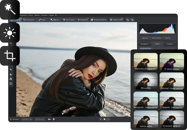
Task: Switch to the Основные panel tab
Action: [144, 44]
